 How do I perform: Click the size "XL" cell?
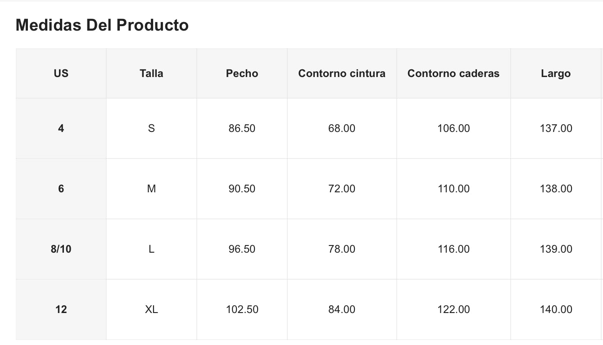point(151,309)
